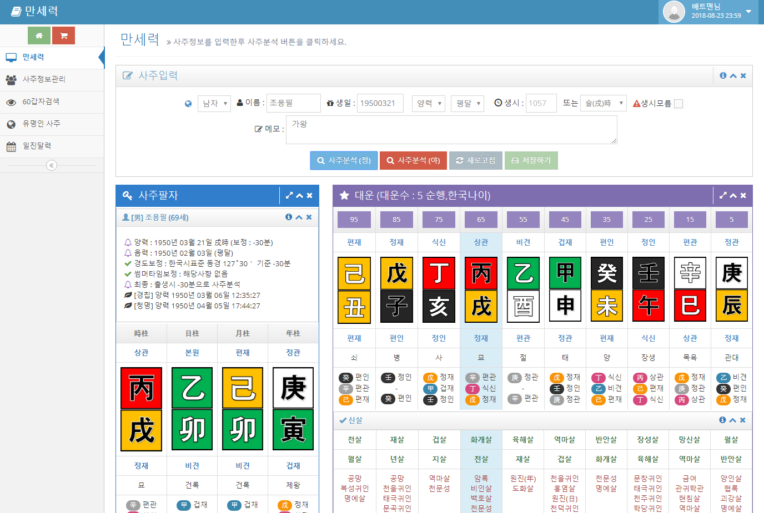Open the 양력 calendar type dropdown
The image size is (764, 513).
point(429,103)
